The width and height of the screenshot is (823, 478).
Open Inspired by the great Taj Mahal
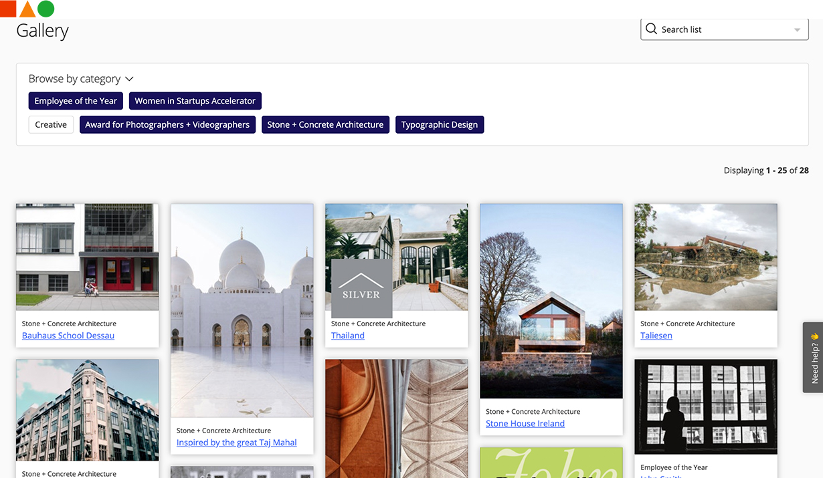click(x=236, y=443)
